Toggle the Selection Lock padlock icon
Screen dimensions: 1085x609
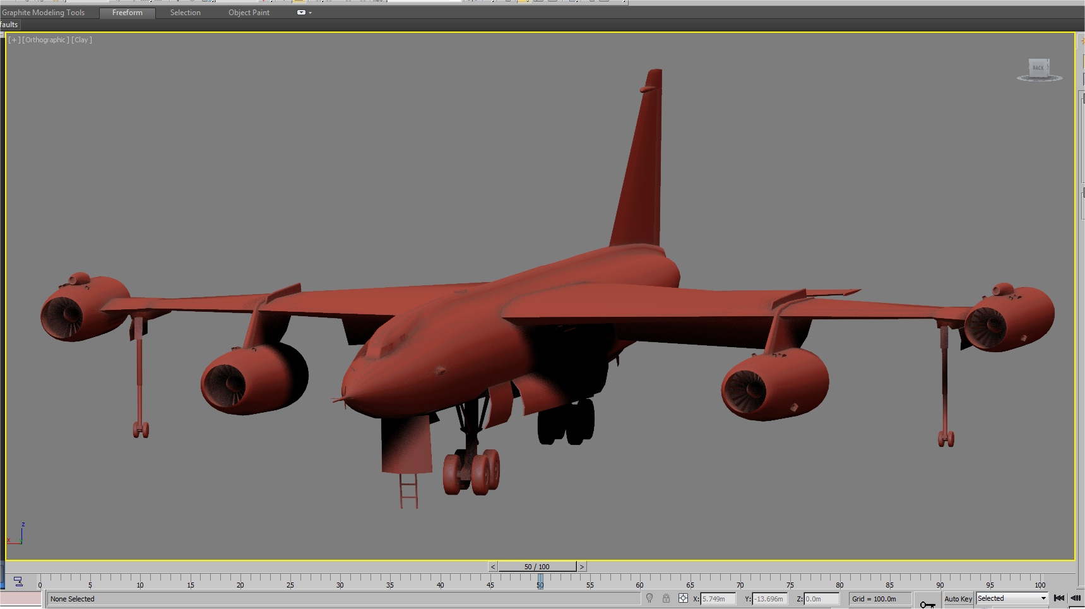click(x=666, y=598)
